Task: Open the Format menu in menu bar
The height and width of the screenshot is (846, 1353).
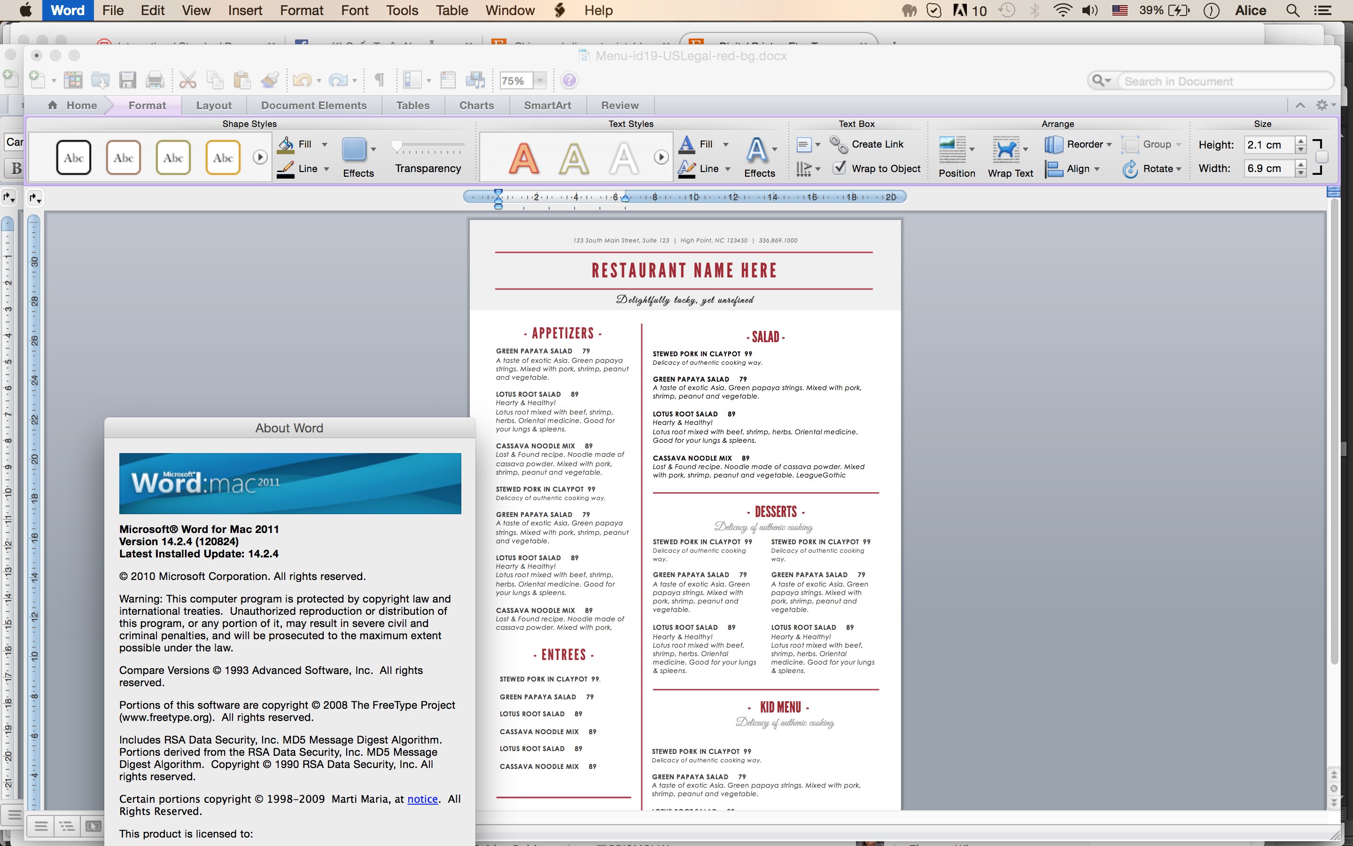Action: [302, 11]
